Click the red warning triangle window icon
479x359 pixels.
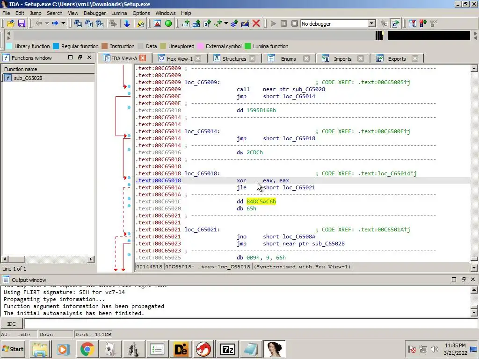[157, 23]
